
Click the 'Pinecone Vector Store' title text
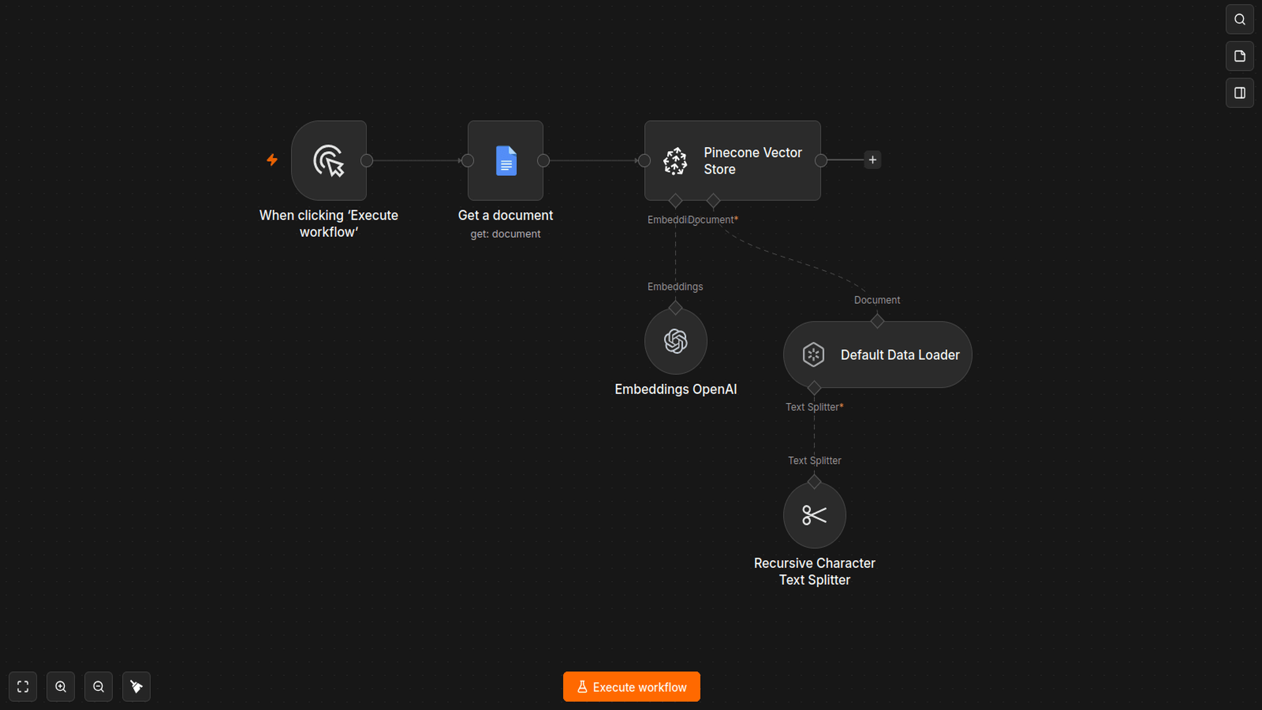753,161
